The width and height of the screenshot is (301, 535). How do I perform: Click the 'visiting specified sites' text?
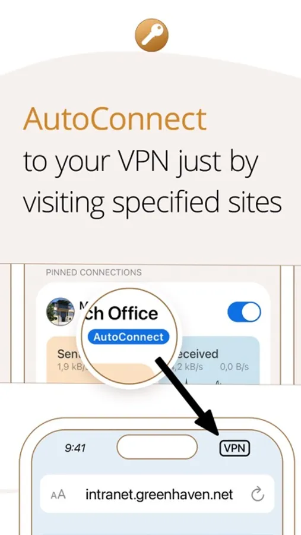click(153, 202)
